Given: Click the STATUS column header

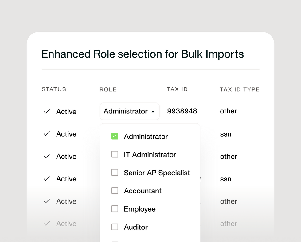Looking at the screenshot, I should click(54, 89).
